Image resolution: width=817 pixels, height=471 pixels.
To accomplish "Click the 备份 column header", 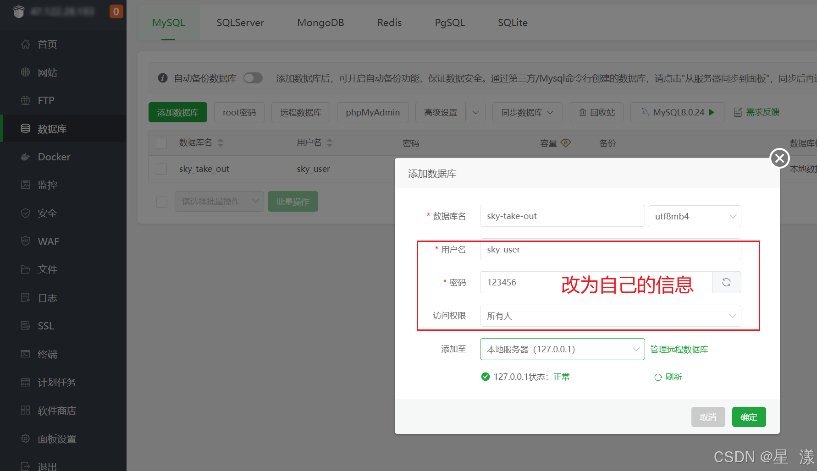I will point(607,143).
